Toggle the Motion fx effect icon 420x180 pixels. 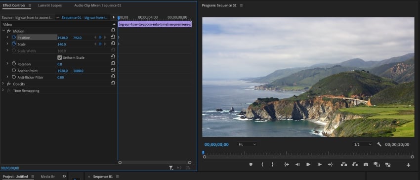[x=9, y=31]
